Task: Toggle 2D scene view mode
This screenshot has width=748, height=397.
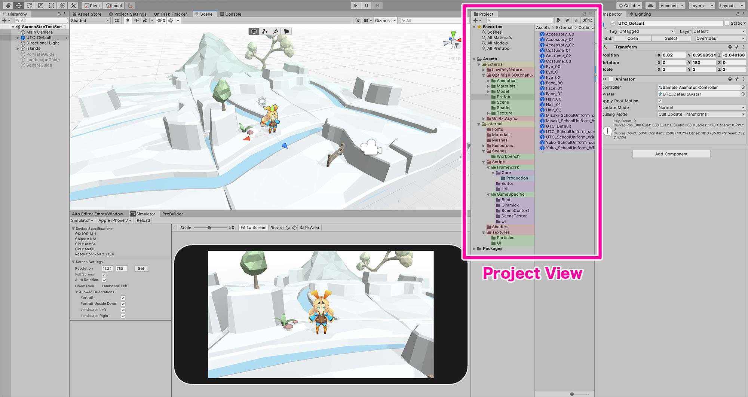Action: pyautogui.click(x=117, y=21)
